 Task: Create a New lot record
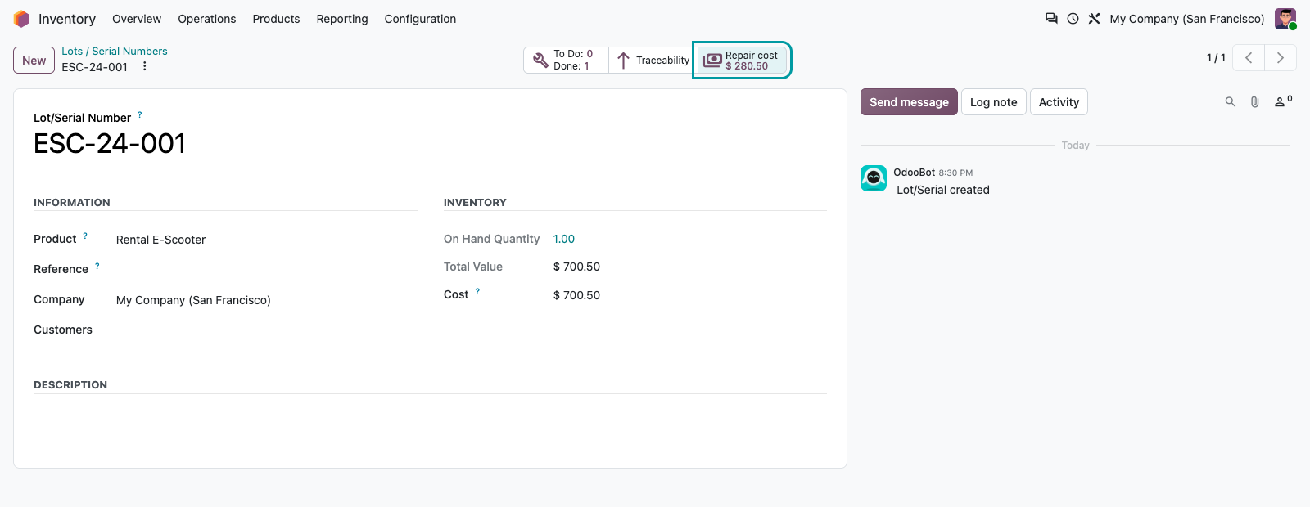[x=34, y=61]
